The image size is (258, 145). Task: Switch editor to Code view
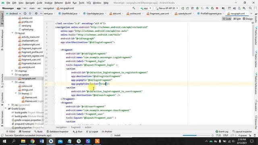[x=227, y=19]
